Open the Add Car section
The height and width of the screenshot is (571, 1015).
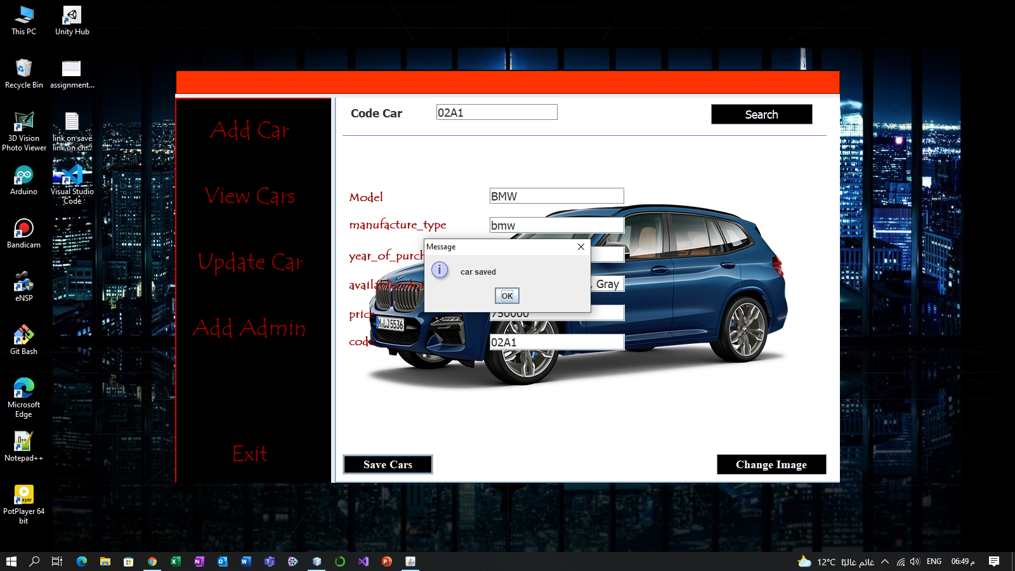(x=250, y=130)
